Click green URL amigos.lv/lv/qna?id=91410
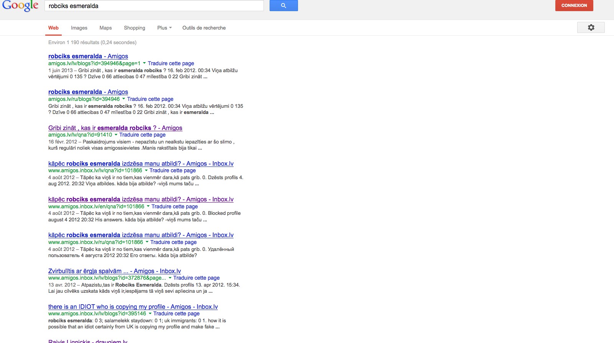Image resolution: width=614 pixels, height=343 pixels. click(x=80, y=135)
